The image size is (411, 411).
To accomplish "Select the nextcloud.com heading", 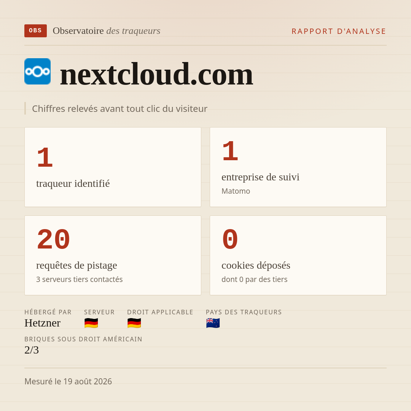I will [156, 74].
